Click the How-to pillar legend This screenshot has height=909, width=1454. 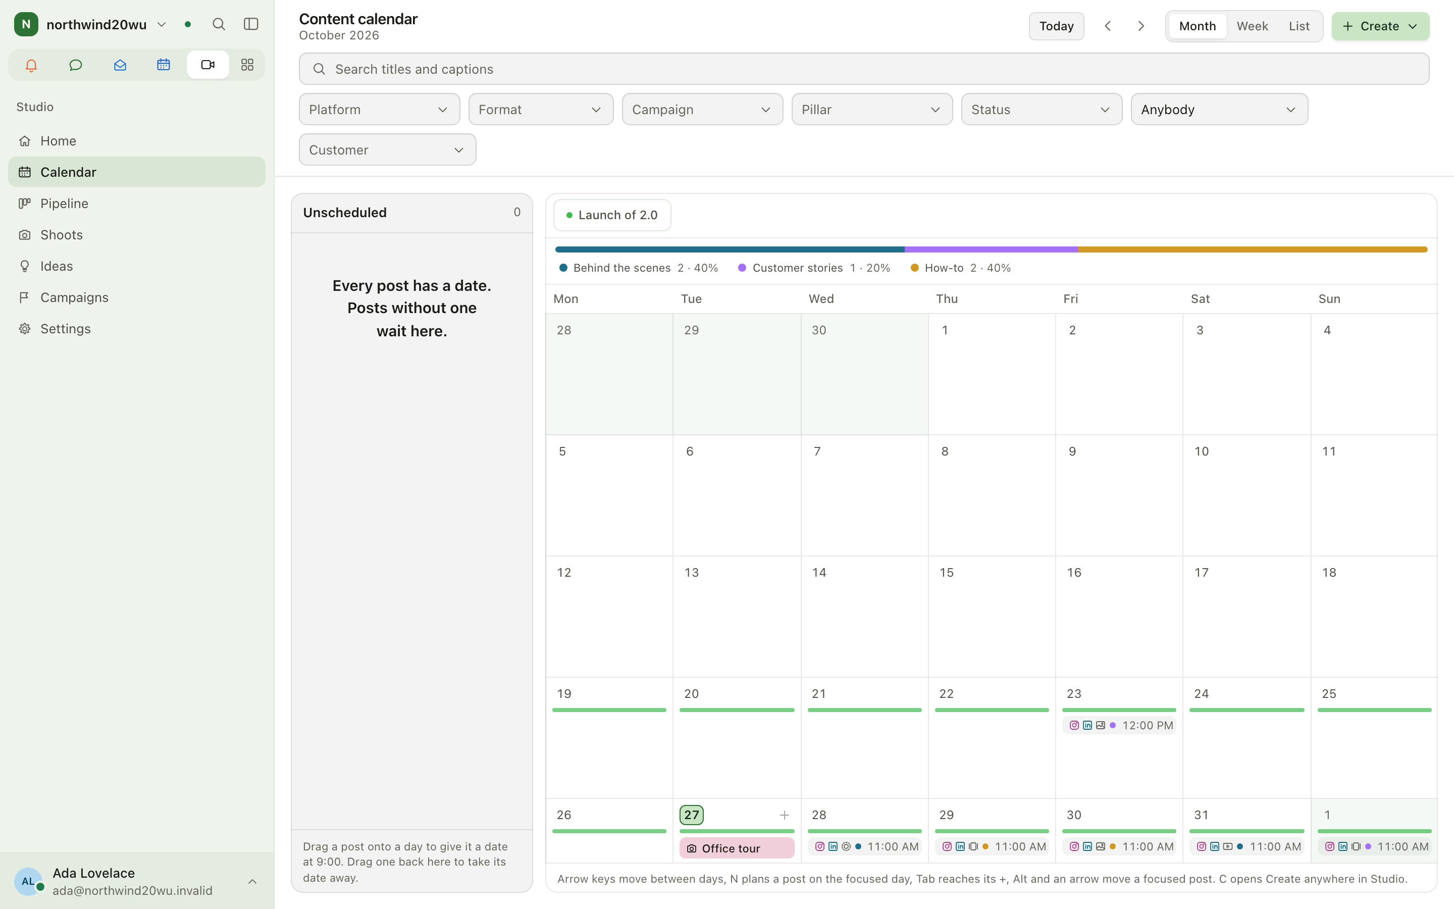click(960, 268)
